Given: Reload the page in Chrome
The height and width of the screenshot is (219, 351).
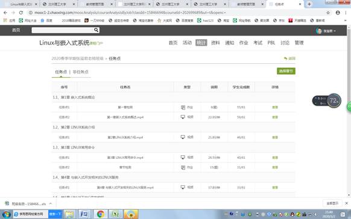Looking at the screenshot, I should pos(21,13).
